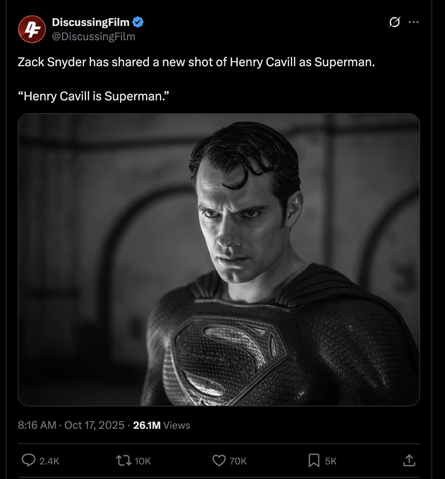Click the @DiscussingFilm handle
This screenshot has width=445, height=479.
pos(93,37)
